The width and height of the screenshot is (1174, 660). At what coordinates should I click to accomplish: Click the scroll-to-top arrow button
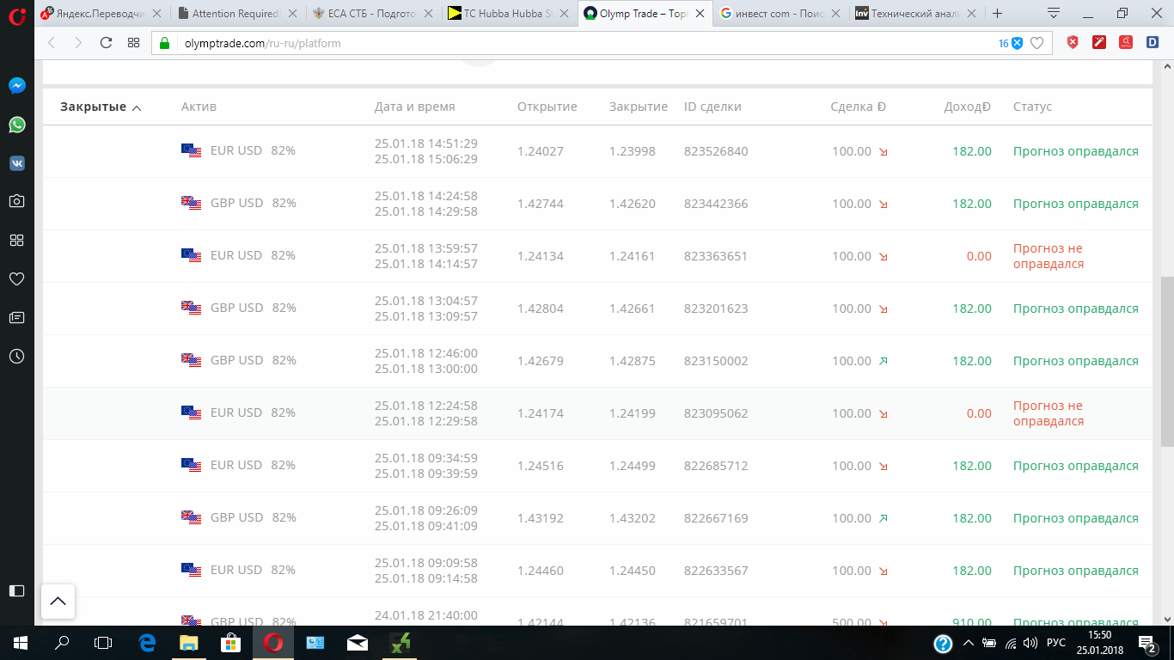tap(58, 602)
